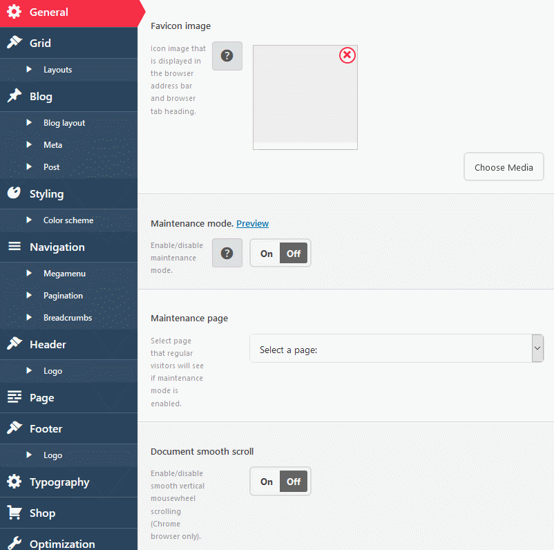Click the Styling palette icon
Image resolution: width=554 pixels, height=550 pixels.
(14, 193)
